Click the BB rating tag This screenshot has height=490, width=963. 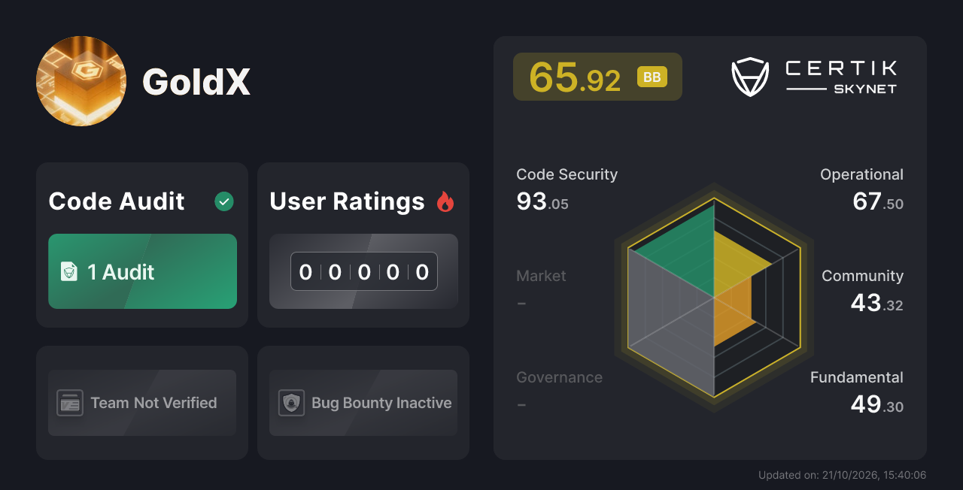coord(652,77)
